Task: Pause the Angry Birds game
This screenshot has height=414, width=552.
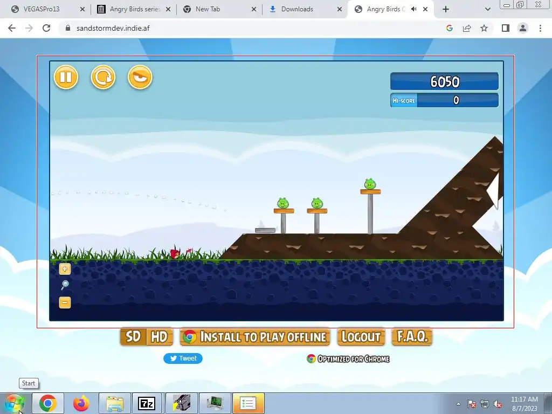Action: (x=66, y=77)
